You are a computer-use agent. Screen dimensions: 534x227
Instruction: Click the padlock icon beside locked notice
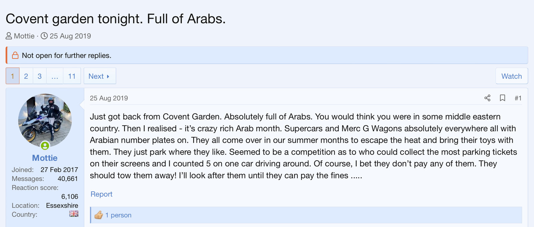15,55
